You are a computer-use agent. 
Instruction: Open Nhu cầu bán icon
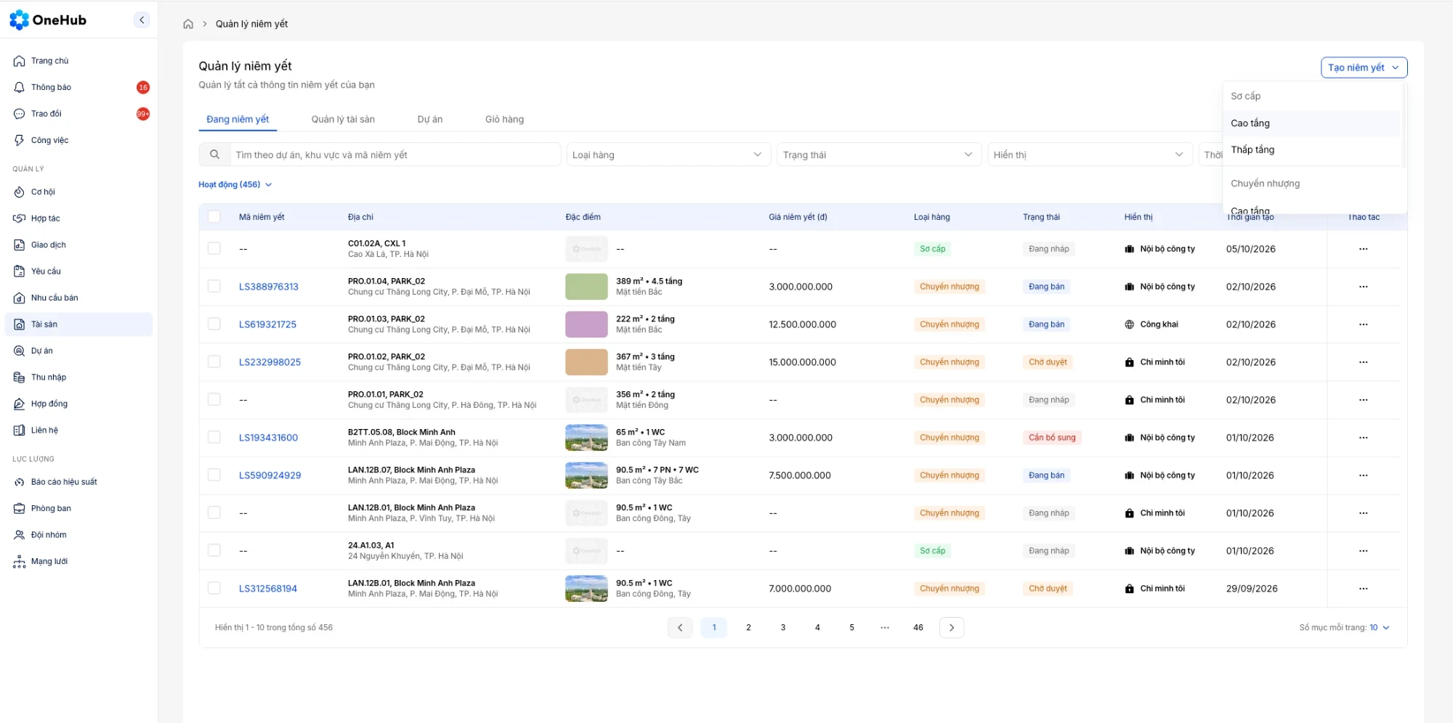(20, 298)
